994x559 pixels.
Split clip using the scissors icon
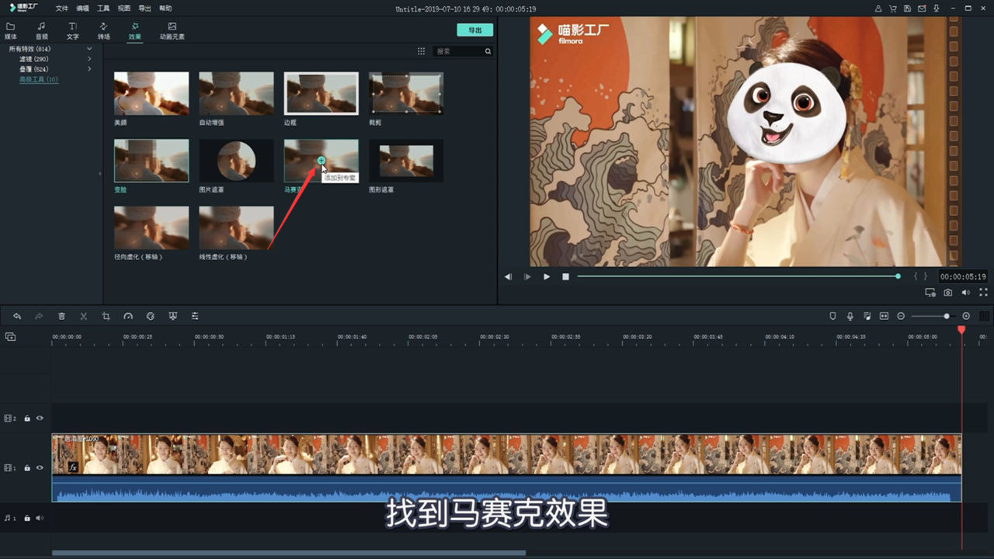84,316
